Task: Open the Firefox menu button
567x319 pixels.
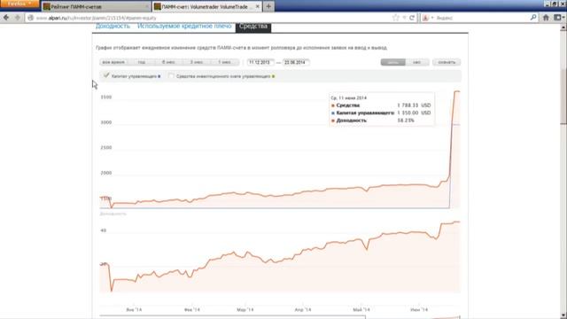Action: [19, 4]
